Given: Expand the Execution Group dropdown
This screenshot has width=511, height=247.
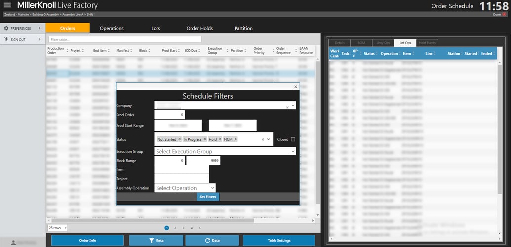Looking at the screenshot, I should tap(293, 151).
